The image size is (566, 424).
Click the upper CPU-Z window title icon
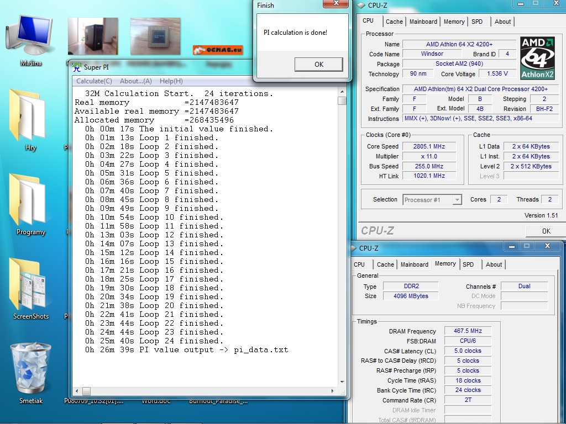[361, 6]
